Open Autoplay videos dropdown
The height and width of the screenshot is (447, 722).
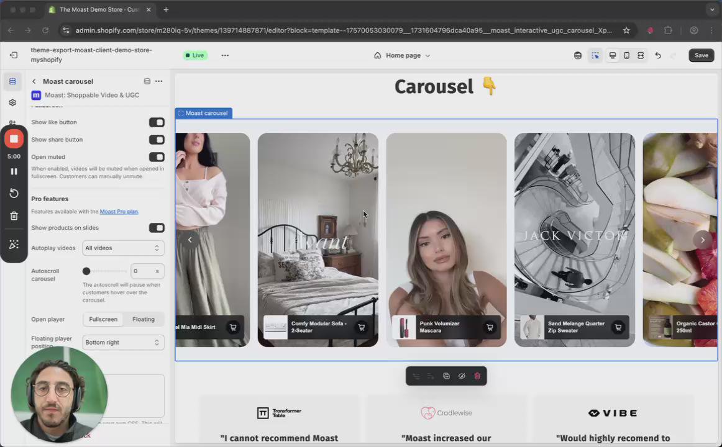tap(123, 248)
